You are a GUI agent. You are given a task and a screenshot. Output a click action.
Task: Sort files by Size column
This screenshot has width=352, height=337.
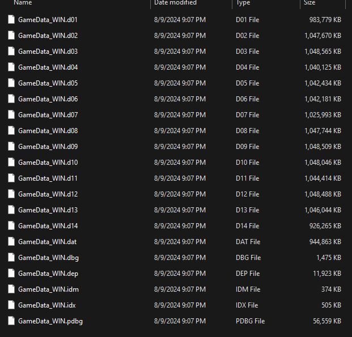click(309, 3)
